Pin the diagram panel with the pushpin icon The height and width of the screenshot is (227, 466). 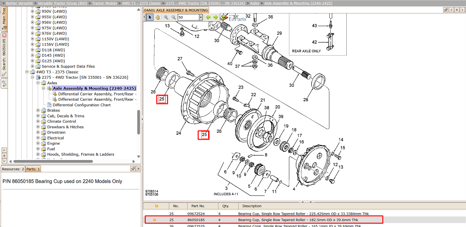click(x=446, y=10)
